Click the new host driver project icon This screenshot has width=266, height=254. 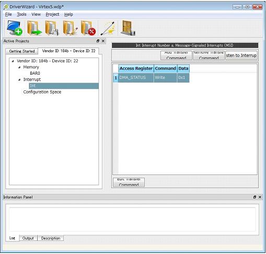[15, 28]
